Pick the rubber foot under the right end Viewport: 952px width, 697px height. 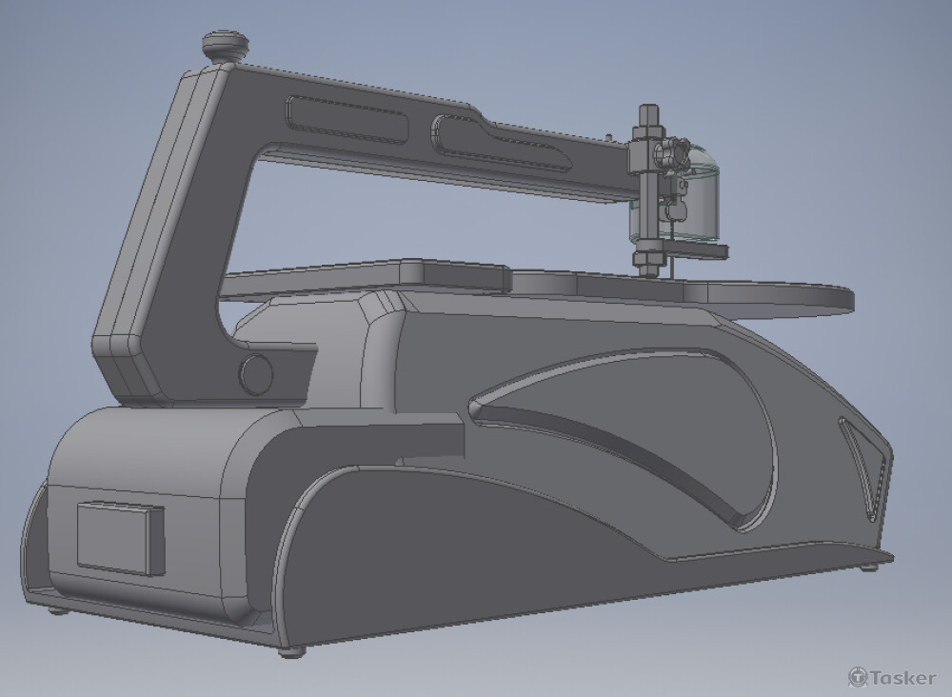pos(870,568)
